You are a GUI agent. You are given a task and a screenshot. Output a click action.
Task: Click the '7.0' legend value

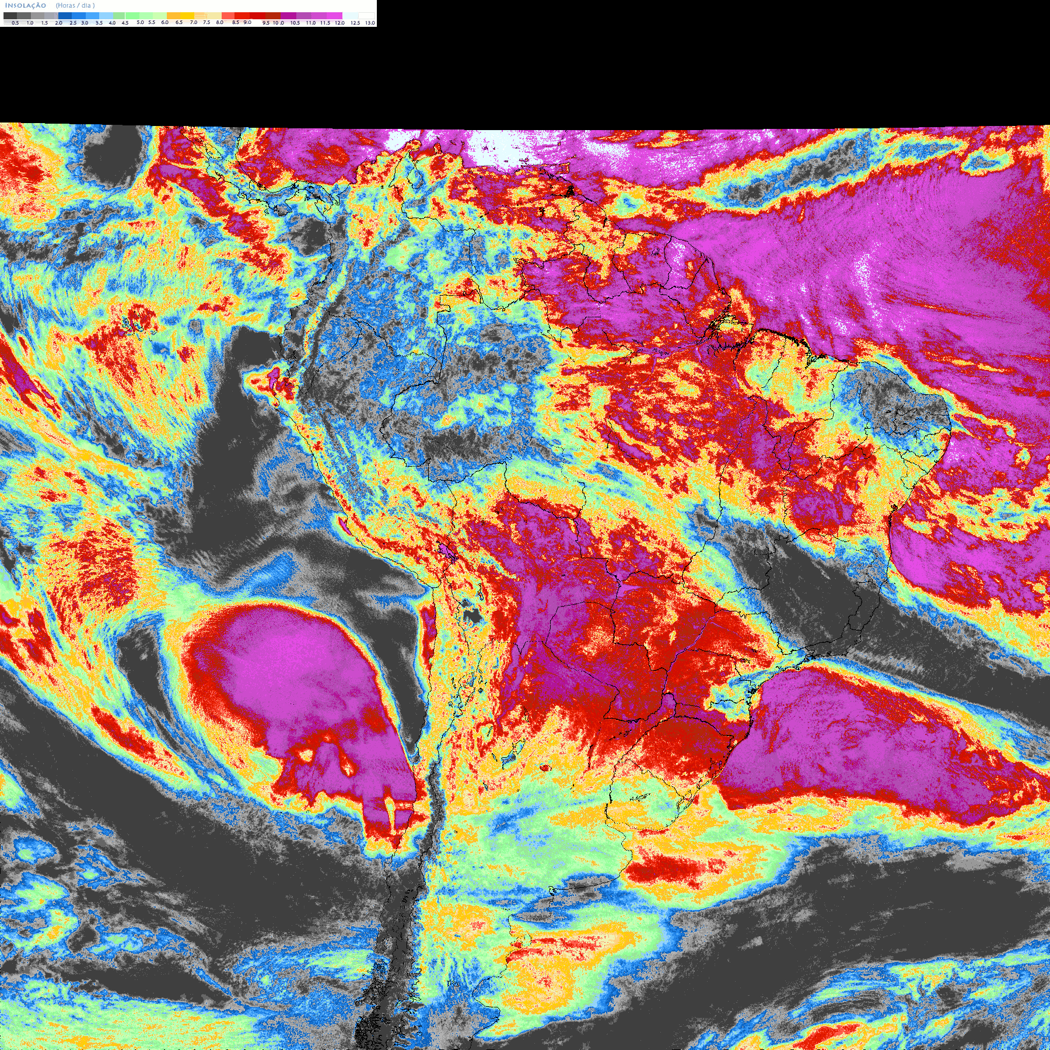194,22
